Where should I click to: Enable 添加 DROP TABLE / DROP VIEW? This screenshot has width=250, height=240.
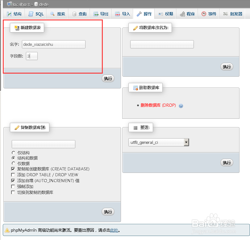[13, 174]
